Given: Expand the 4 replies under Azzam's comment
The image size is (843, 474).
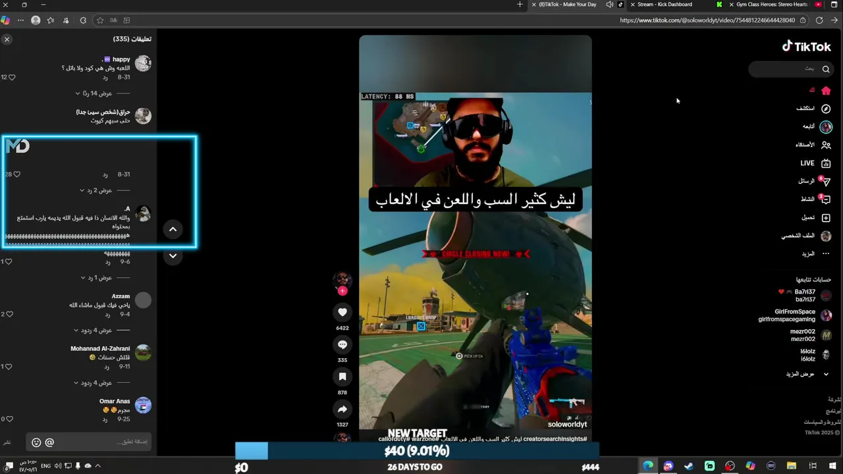Looking at the screenshot, I should tap(94, 330).
